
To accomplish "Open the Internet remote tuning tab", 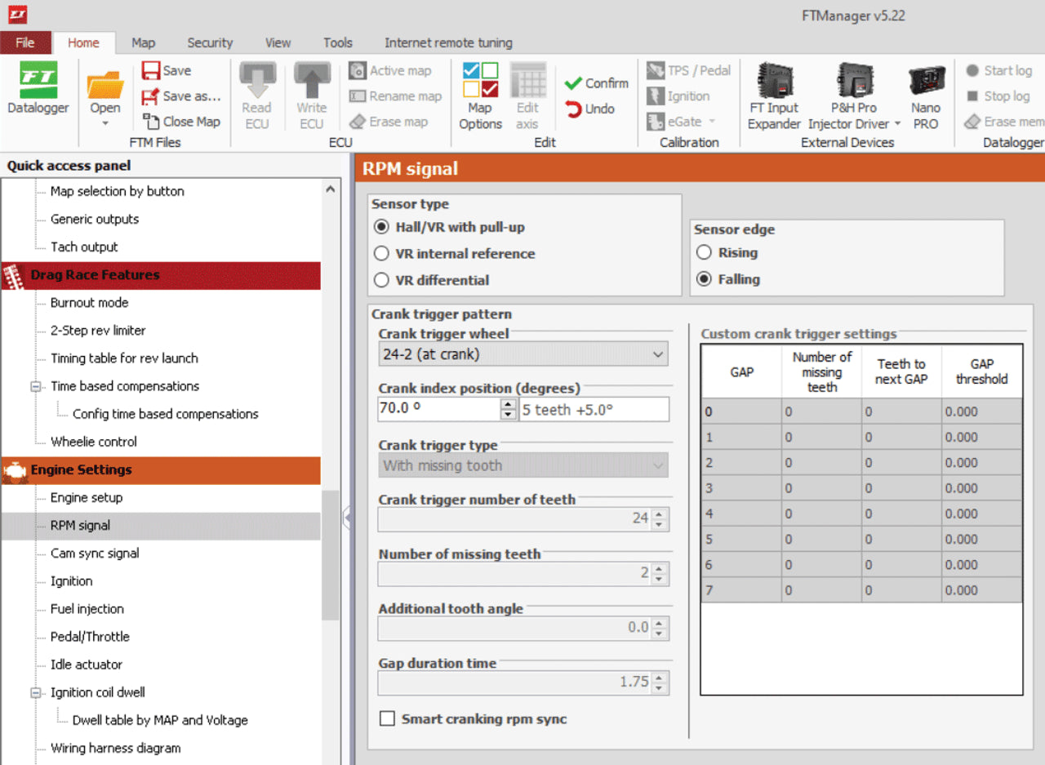I will pos(448,42).
